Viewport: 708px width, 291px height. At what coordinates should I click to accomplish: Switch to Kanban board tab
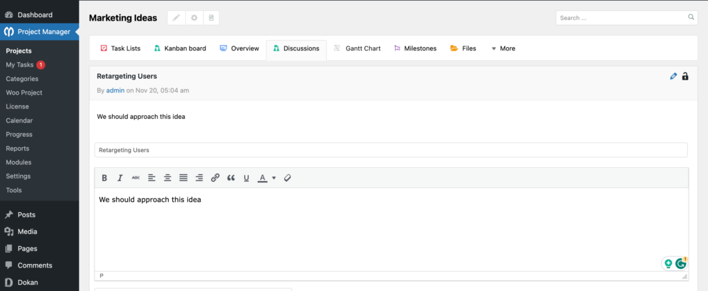[180, 48]
